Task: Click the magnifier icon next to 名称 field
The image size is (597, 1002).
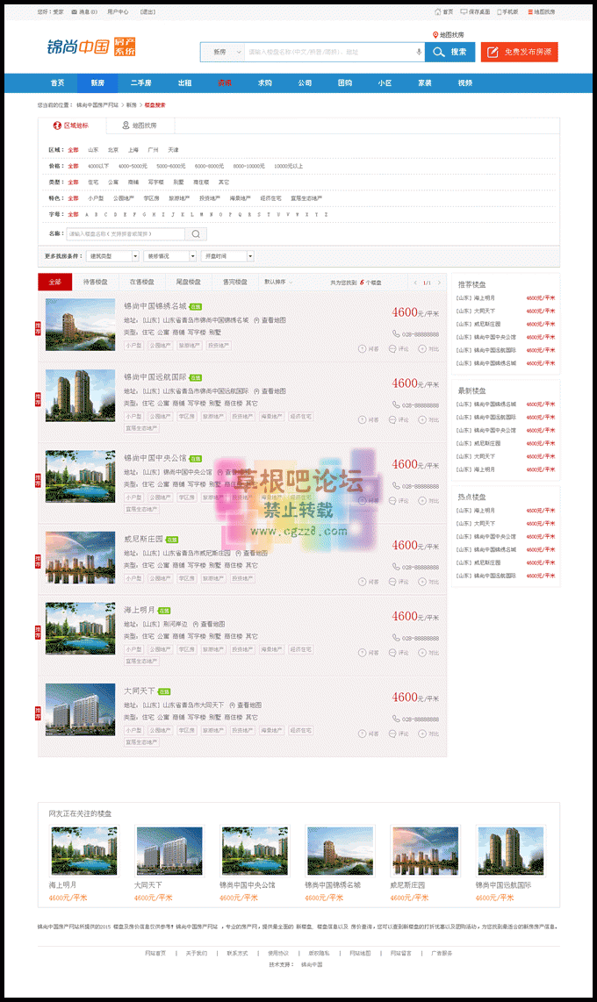Action: click(196, 234)
